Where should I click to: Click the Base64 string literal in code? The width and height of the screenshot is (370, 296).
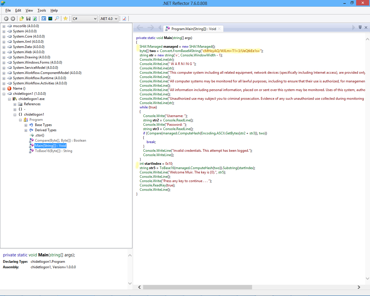[x=231, y=51]
